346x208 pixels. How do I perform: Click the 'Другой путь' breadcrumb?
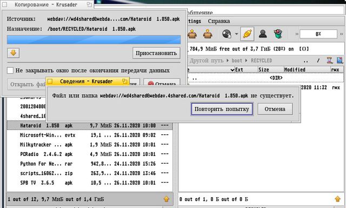(x=207, y=60)
